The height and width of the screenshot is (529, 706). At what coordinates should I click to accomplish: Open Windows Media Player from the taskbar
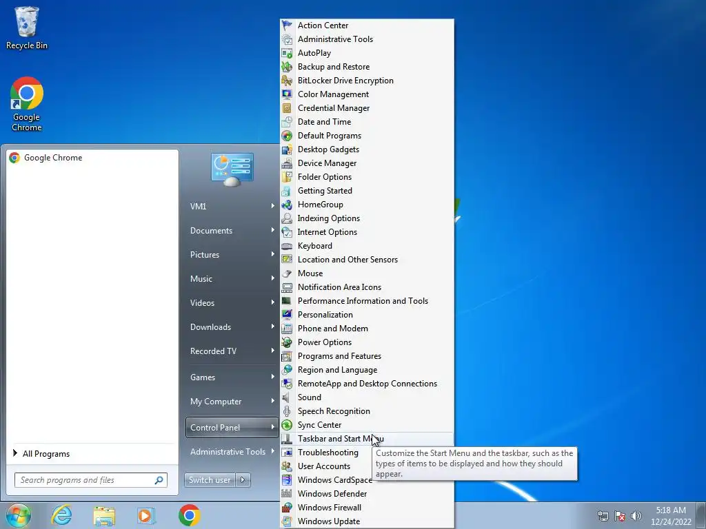(x=145, y=515)
